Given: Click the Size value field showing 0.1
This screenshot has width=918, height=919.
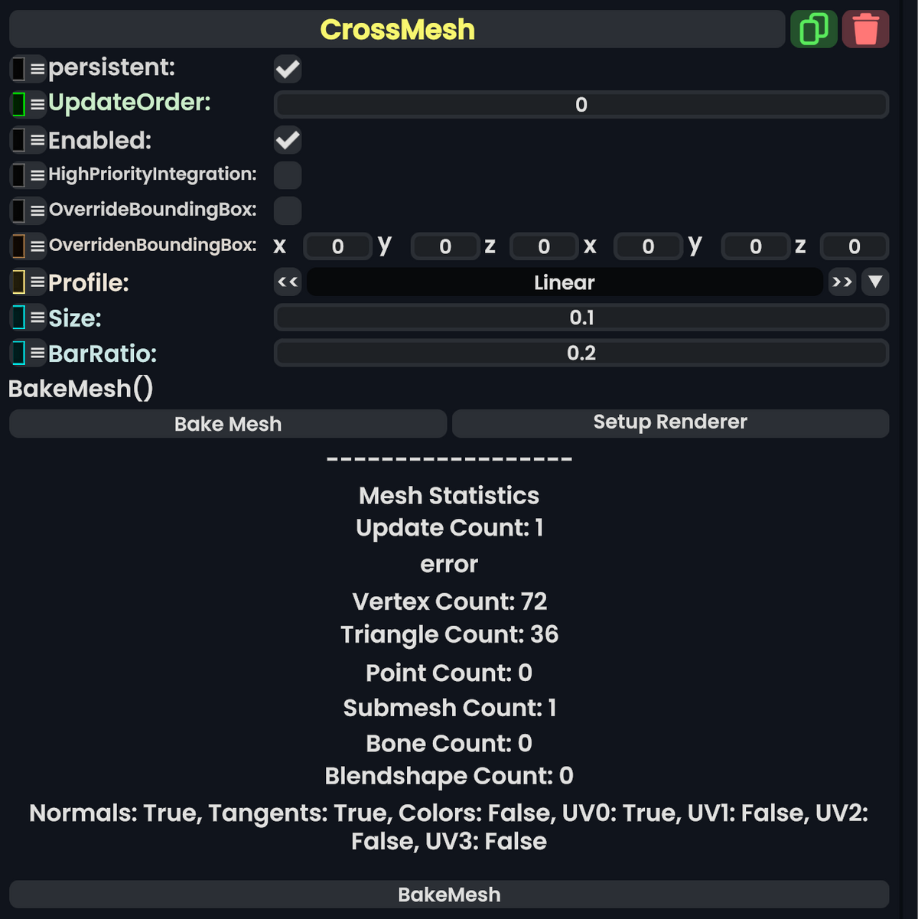Looking at the screenshot, I should point(581,317).
